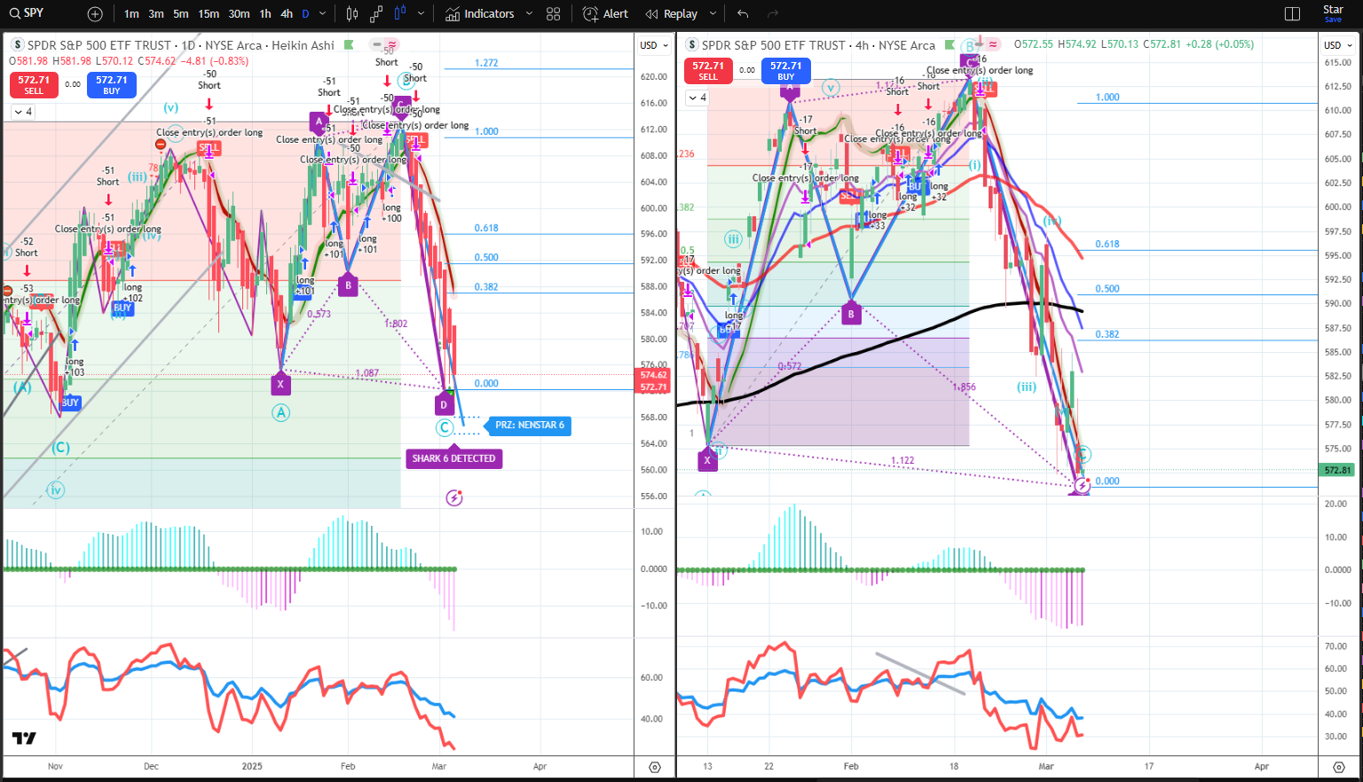Expand indicator legend on 4h chart
The height and width of the screenshot is (782, 1363).
point(697,98)
